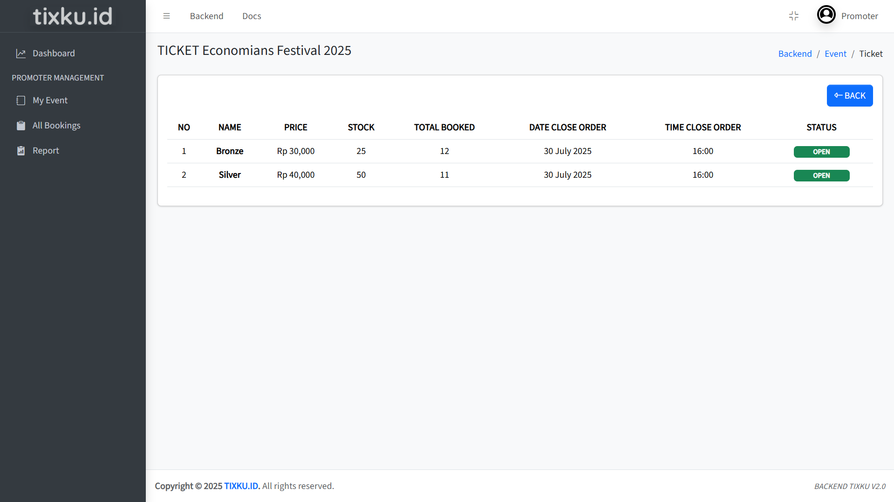Image resolution: width=894 pixels, height=502 pixels.
Task: Click the TOTAL BOOKED column header
Action: tap(444, 127)
